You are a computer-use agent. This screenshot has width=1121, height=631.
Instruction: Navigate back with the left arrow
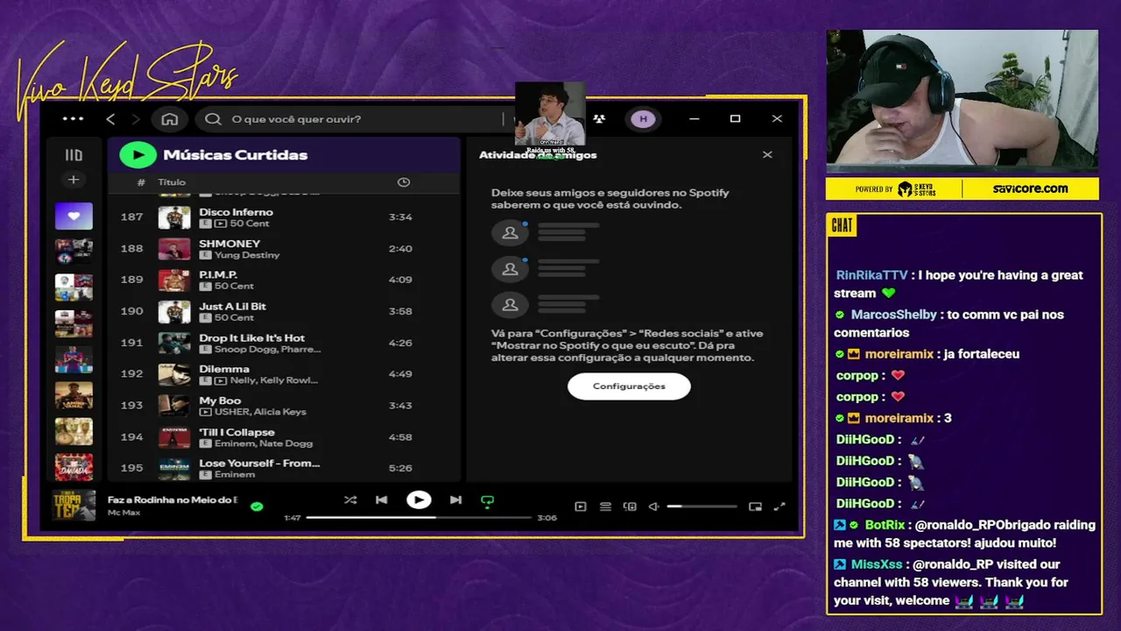coord(110,119)
